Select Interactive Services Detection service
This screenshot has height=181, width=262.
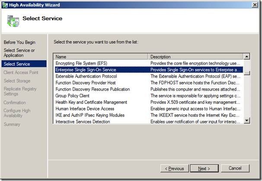click(149, 121)
